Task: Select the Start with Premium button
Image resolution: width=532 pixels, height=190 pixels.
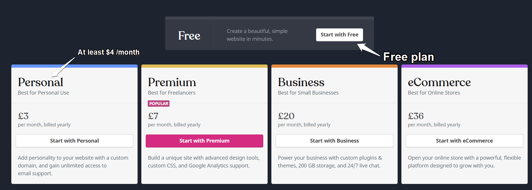Action: [204, 141]
